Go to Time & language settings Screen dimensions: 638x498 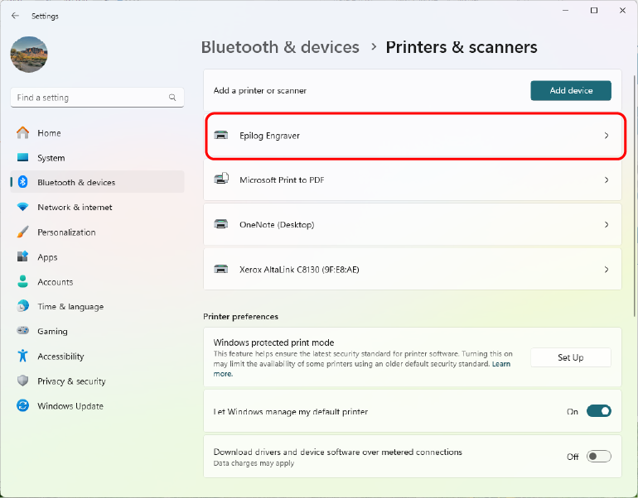click(x=70, y=307)
